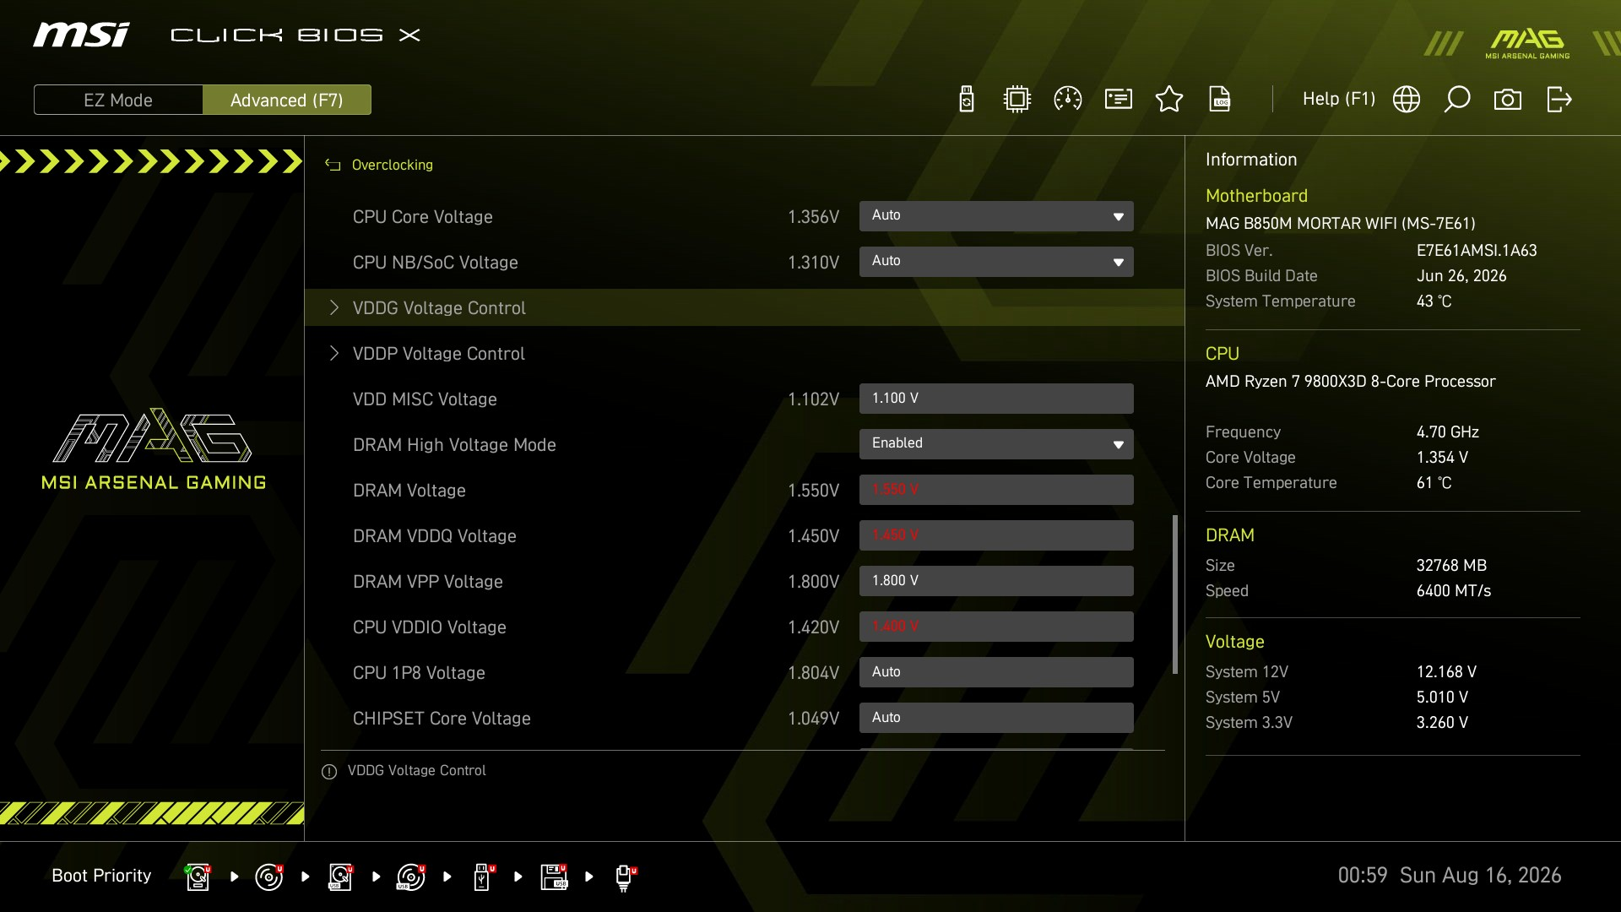
Task: Select the CPU Core Voltage label
Action: (422, 217)
